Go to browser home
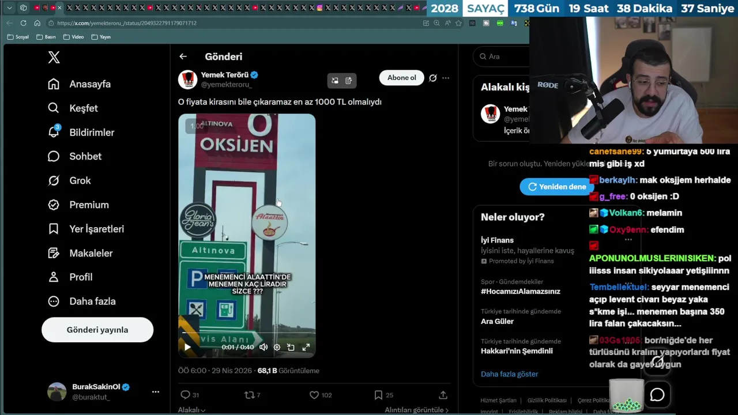This screenshot has width=738, height=415. click(x=37, y=23)
